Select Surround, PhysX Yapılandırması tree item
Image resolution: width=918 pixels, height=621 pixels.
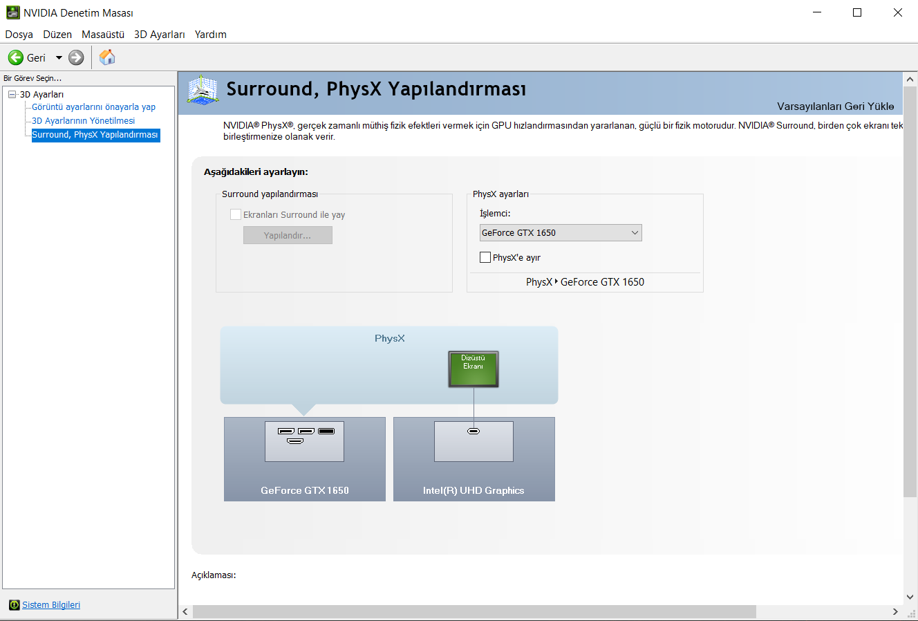(95, 135)
